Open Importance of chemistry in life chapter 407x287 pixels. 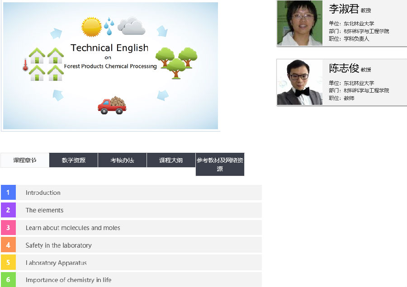point(68,280)
